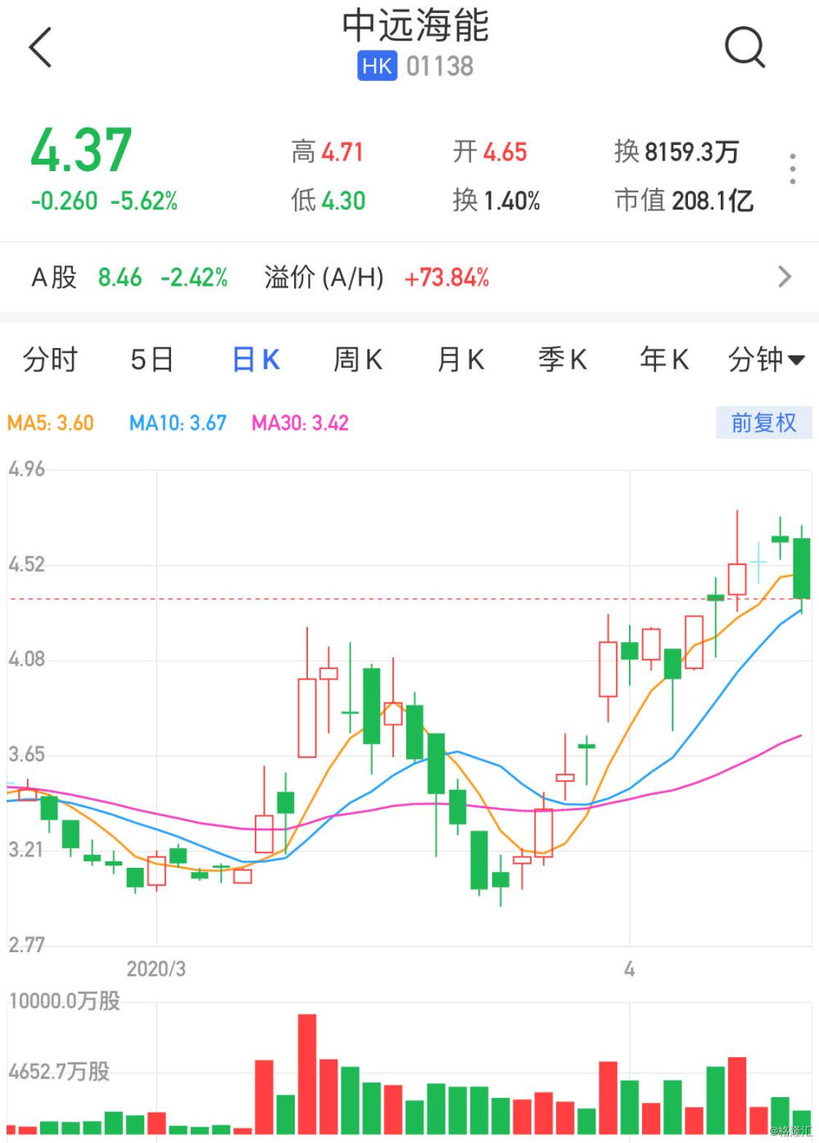The image size is (819, 1143).
Task: Select the 日K chart tab
Action: (256, 359)
